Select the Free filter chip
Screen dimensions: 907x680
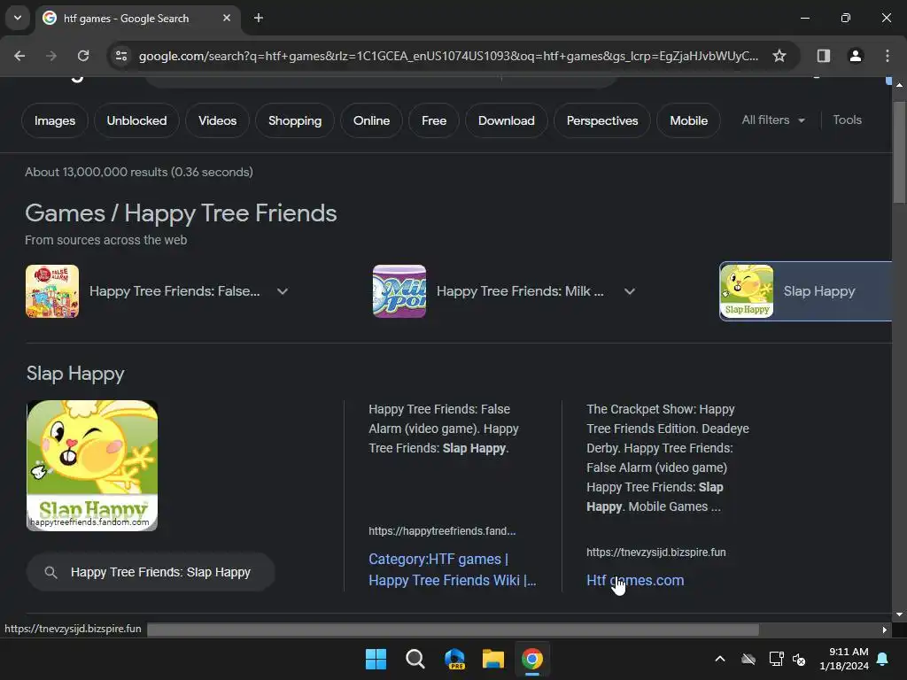coord(434,120)
